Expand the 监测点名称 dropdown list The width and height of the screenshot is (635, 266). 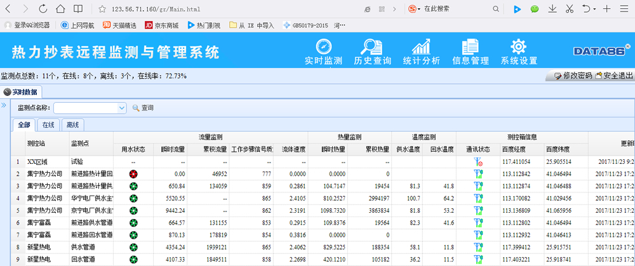[x=122, y=108]
